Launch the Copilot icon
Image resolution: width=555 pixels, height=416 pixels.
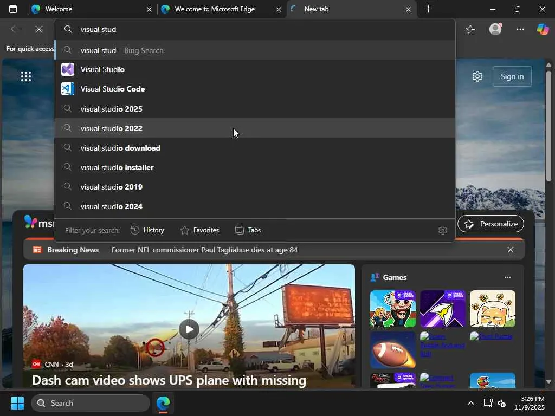(x=543, y=29)
